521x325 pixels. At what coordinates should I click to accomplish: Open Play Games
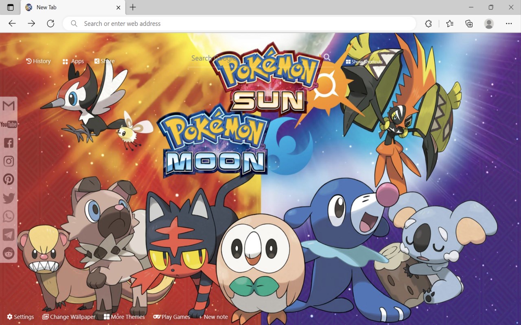click(x=172, y=317)
